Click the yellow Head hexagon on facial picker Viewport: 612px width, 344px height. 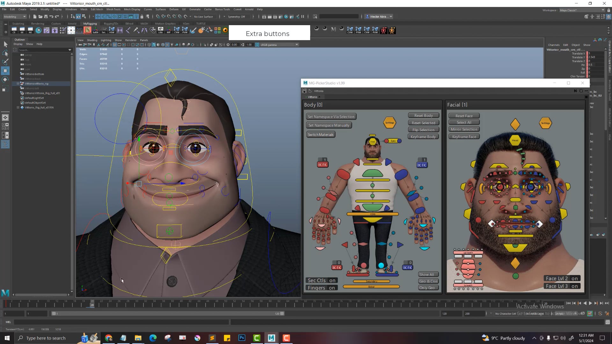[x=515, y=140]
